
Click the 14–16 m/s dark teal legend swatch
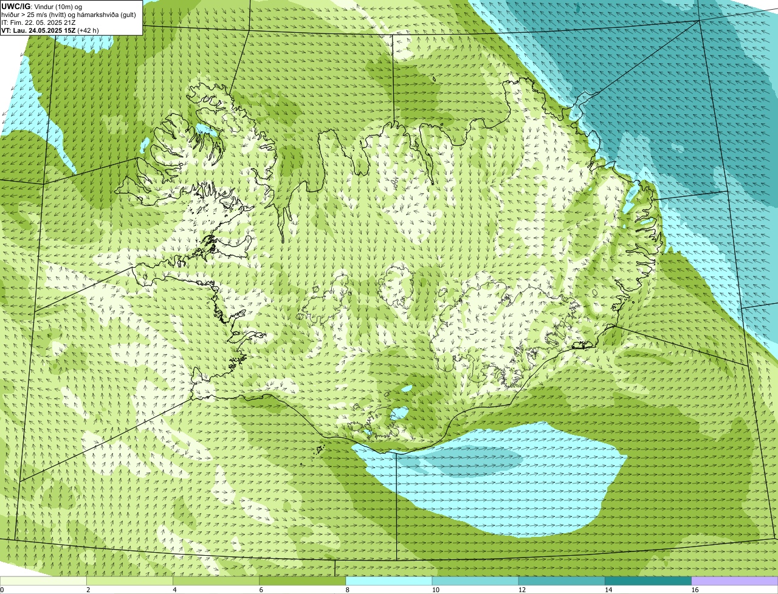[649, 581]
